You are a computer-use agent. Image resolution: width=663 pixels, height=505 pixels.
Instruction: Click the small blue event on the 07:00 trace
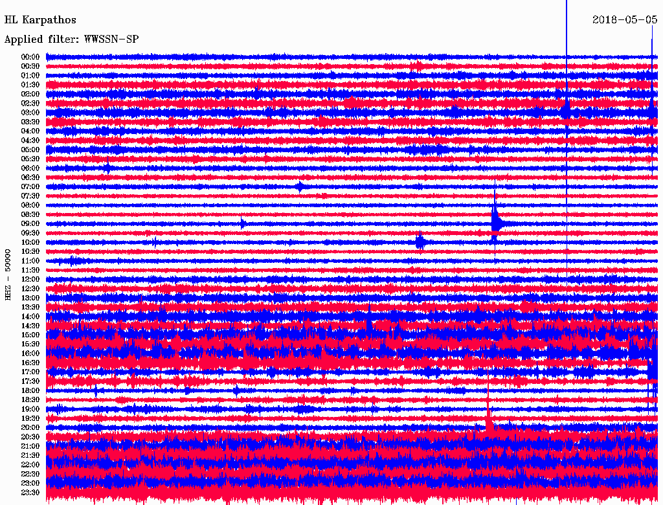pyautogui.click(x=300, y=186)
